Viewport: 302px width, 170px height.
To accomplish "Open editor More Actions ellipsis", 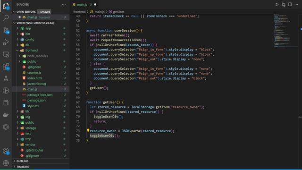I will pyautogui.click(x=296, y=4).
